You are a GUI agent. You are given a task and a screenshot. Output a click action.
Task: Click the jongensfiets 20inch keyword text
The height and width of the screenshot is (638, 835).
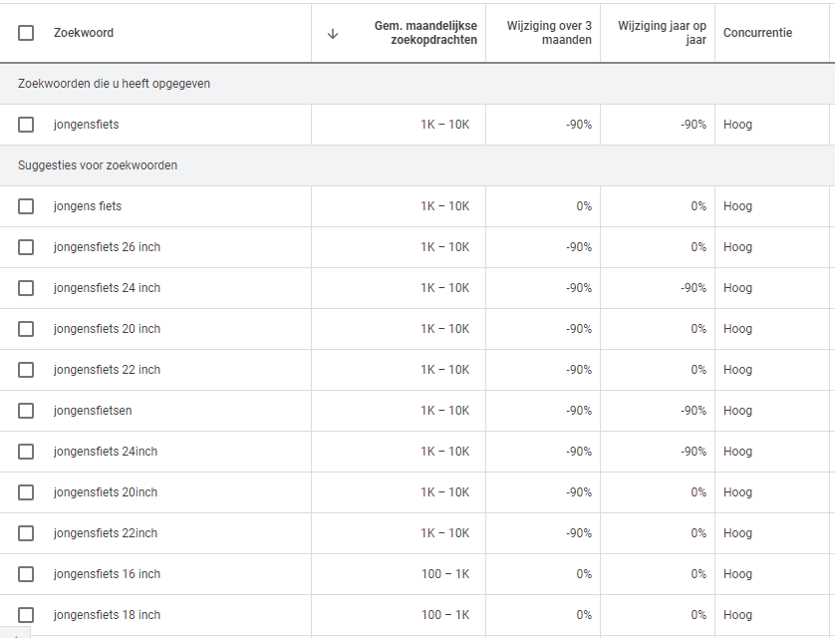tap(106, 492)
